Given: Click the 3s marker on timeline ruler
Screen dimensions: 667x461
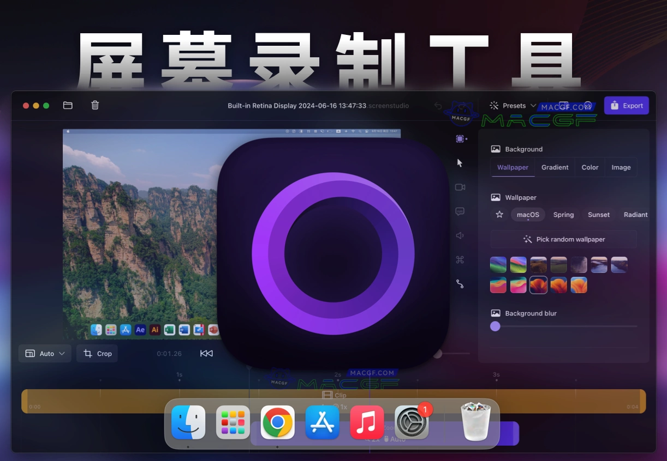Looking at the screenshot, I should pos(496,375).
